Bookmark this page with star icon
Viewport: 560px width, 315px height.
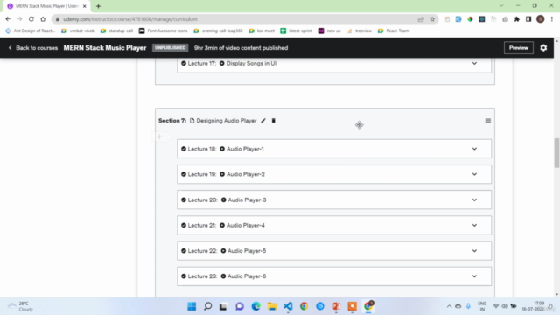pyautogui.click(x=432, y=19)
